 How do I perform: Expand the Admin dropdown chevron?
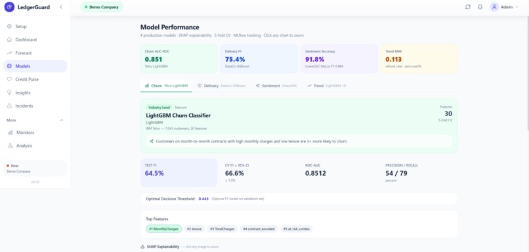[517, 7]
